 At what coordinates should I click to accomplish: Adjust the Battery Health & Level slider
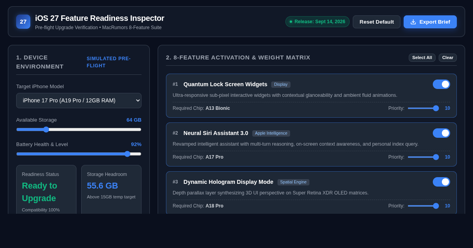point(79,154)
